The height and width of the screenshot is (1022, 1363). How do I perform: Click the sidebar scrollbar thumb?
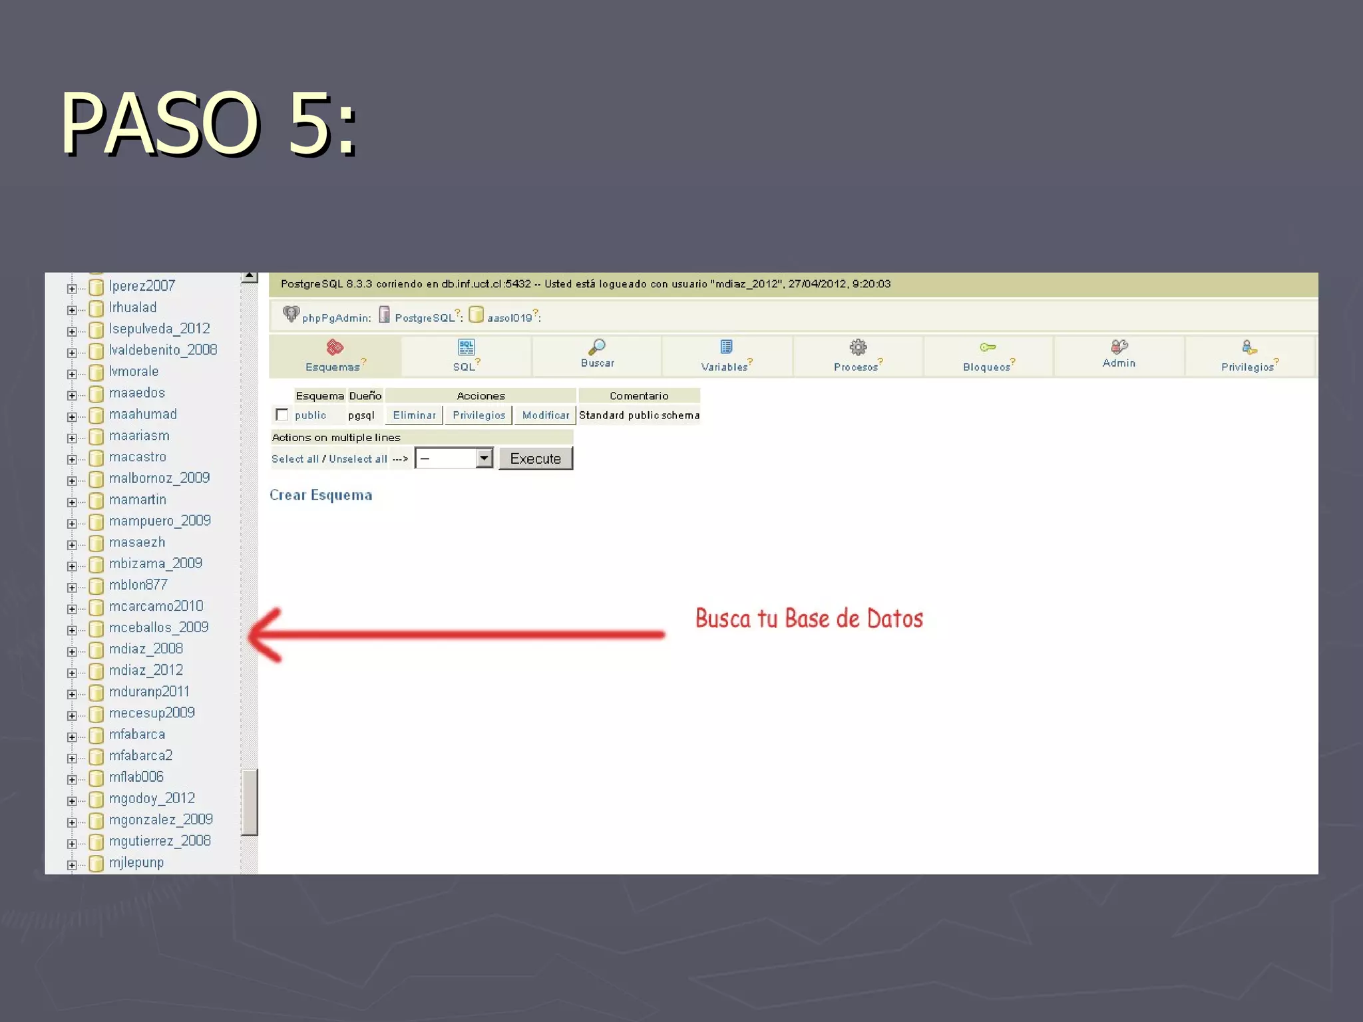pyautogui.click(x=250, y=802)
